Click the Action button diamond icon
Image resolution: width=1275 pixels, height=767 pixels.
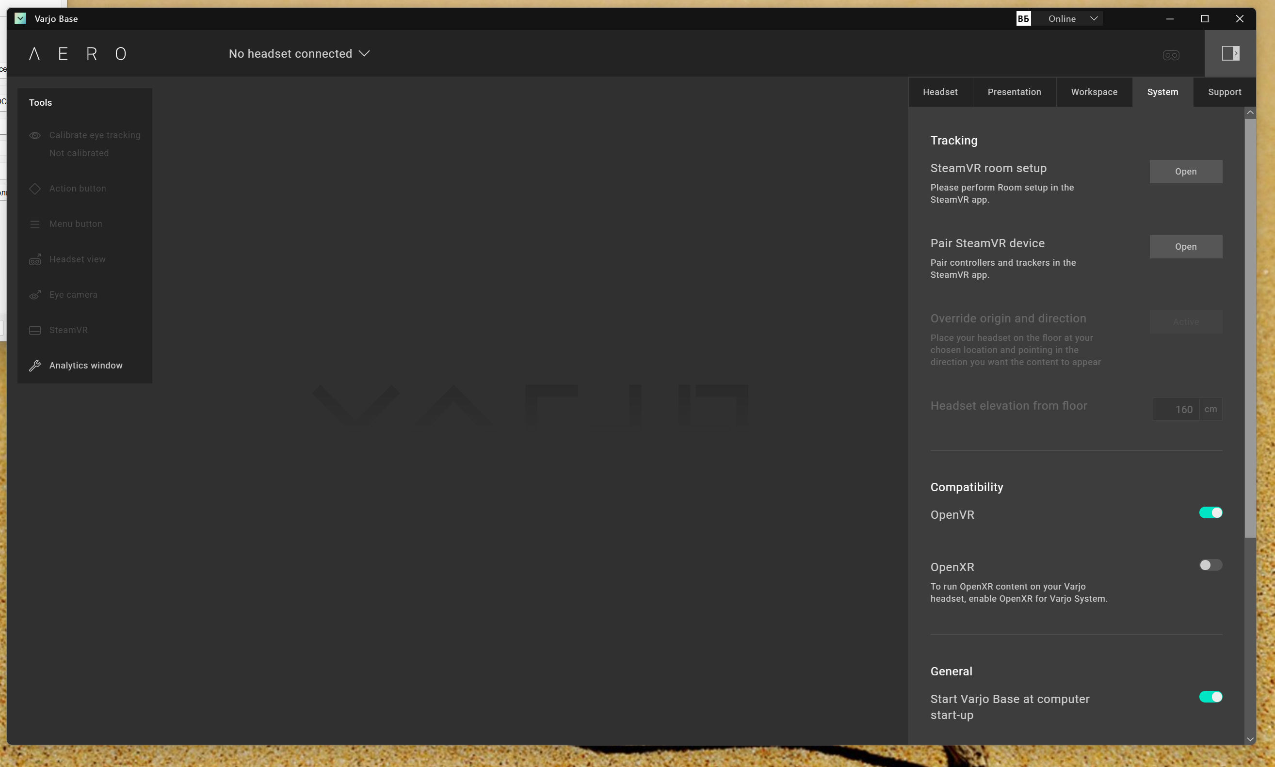tap(34, 189)
